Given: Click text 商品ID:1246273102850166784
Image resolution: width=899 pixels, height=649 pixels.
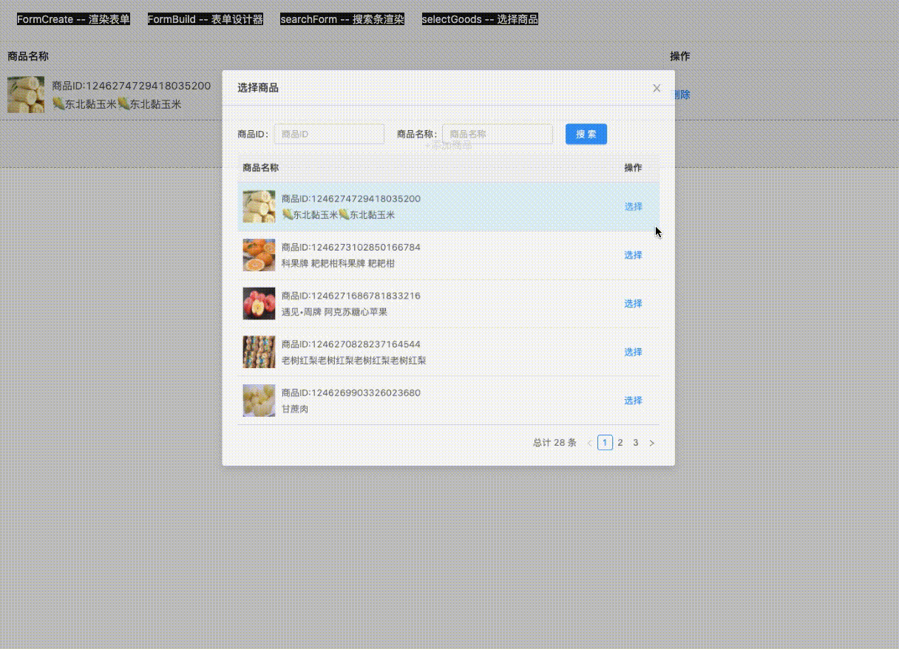Looking at the screenshot, I should click(351, 247).
